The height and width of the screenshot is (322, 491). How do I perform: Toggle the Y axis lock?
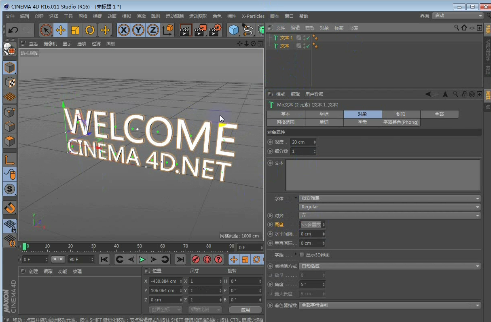[x=138, y=30]
